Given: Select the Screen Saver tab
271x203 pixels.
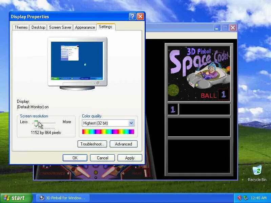Looking at the screenshot, I should [x=60, y=27].
